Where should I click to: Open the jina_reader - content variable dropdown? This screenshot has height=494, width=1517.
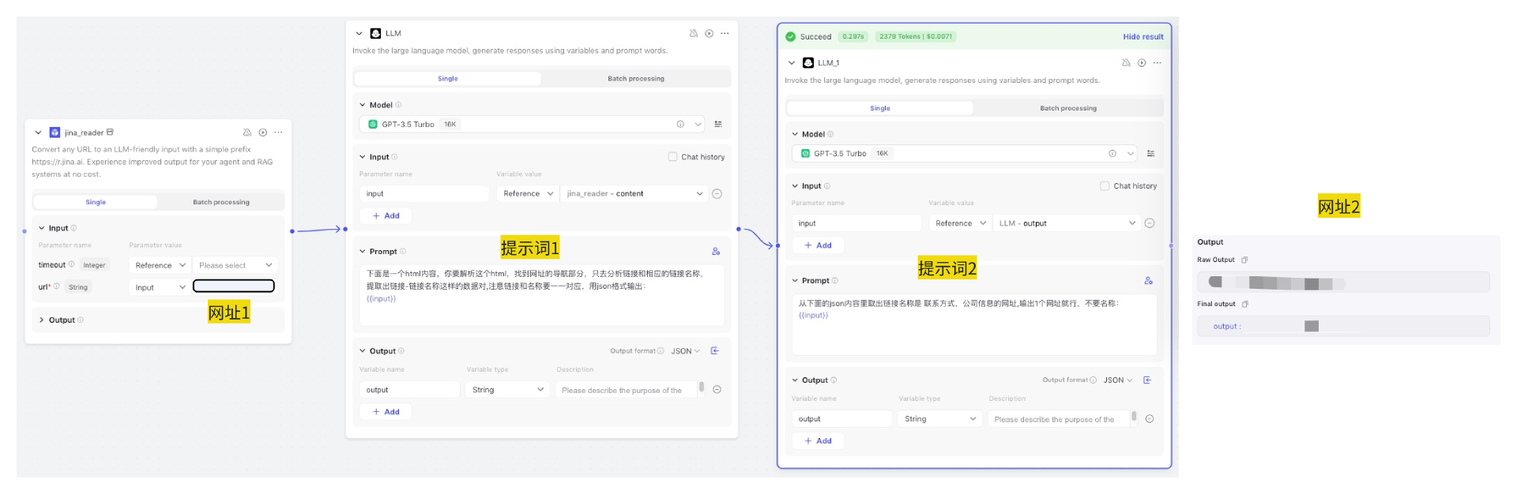coord(699,193)
